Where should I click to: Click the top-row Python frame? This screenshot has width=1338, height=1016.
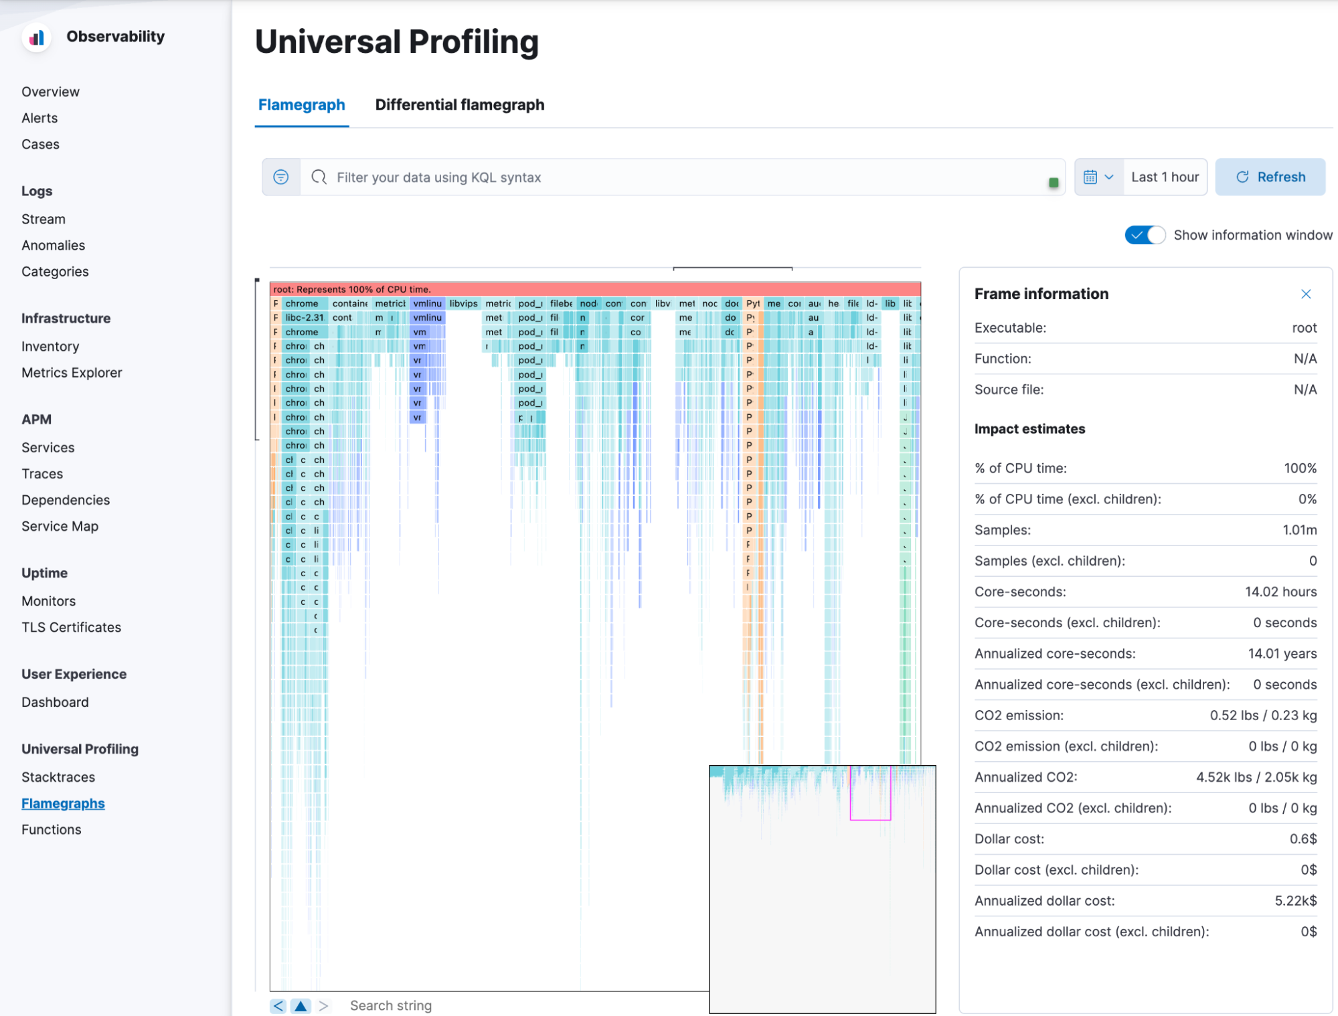[x=752, y=303]
